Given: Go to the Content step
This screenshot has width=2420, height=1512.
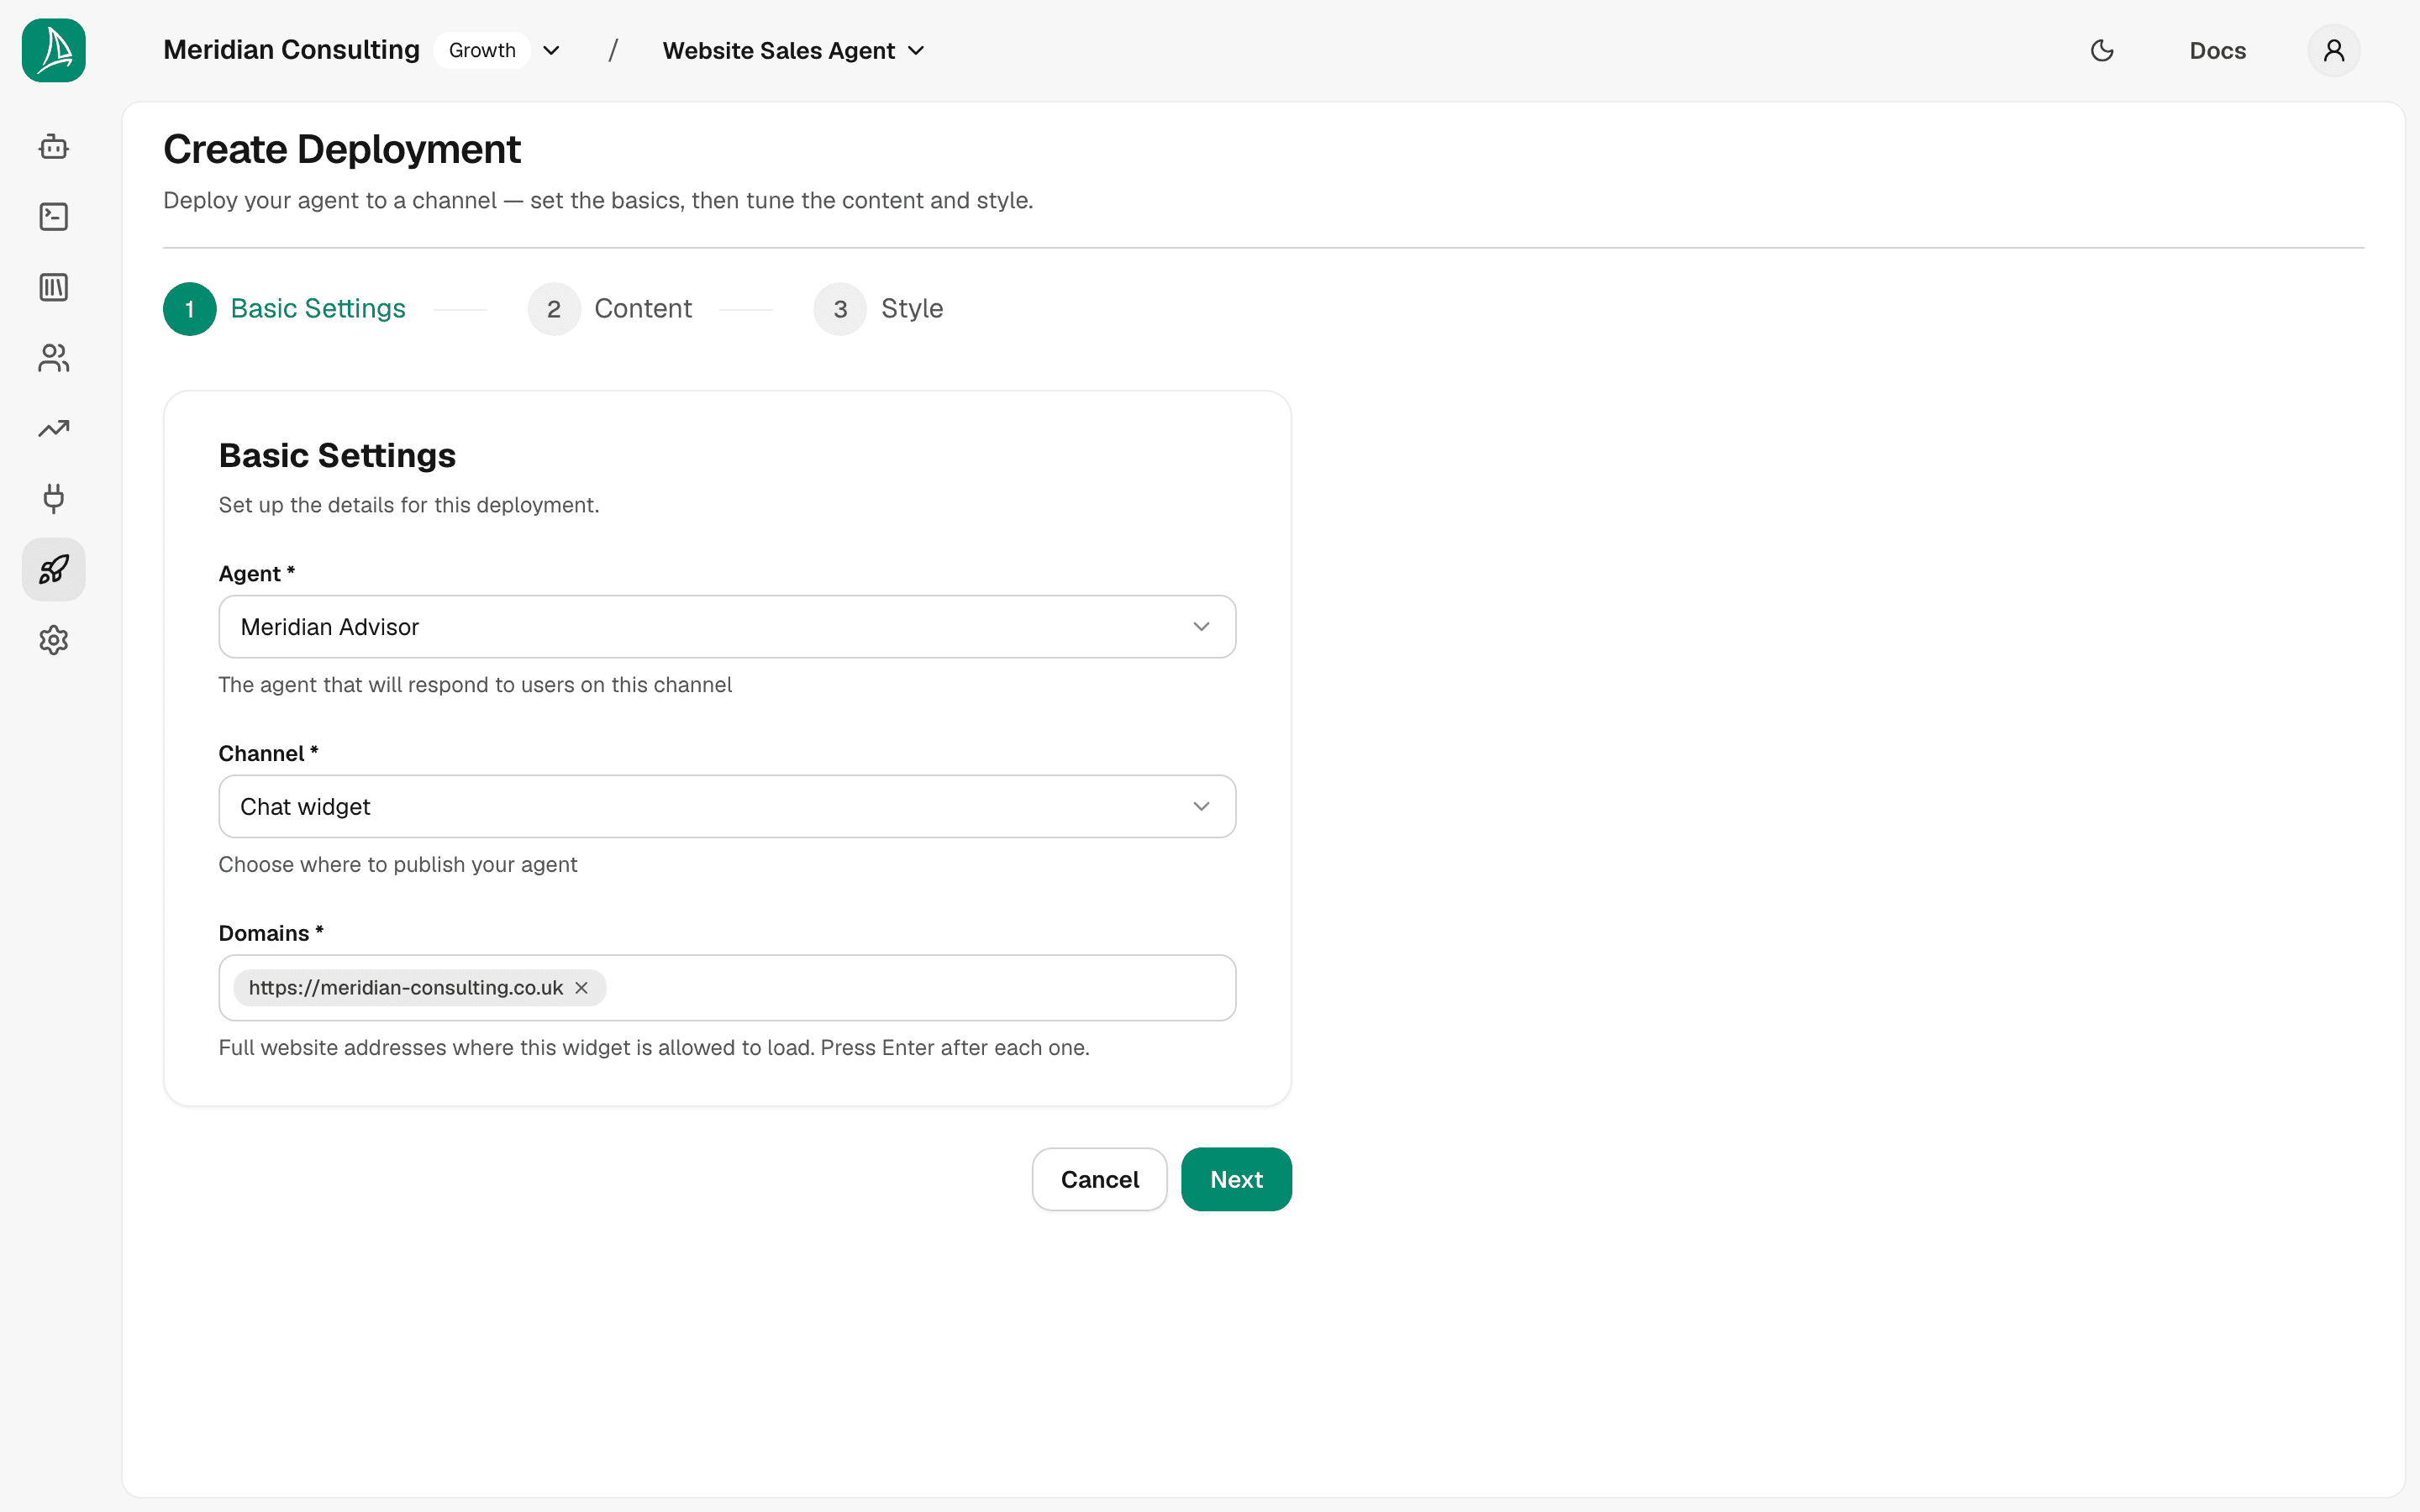Looking at the screenshot, I should (x=610, y=309).
